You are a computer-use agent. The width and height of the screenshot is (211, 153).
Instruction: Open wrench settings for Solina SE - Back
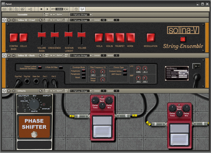40,55
